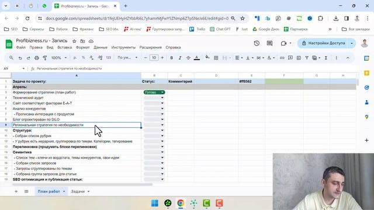Open the Windows Start menu
The height and width of the screenshot is (210, 374).
click(x=155, y=203)
